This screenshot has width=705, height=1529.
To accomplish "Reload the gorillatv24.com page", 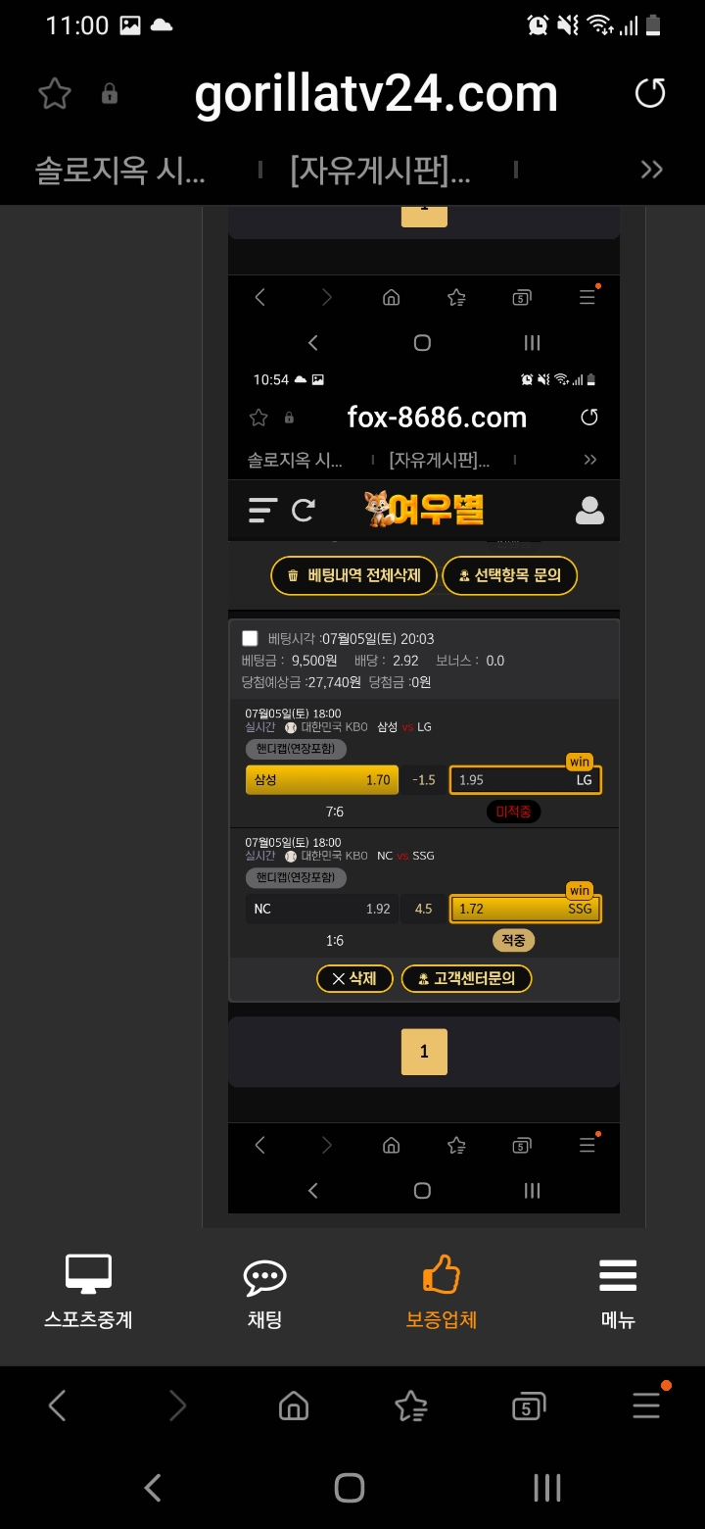I will [x=650, y=94].
